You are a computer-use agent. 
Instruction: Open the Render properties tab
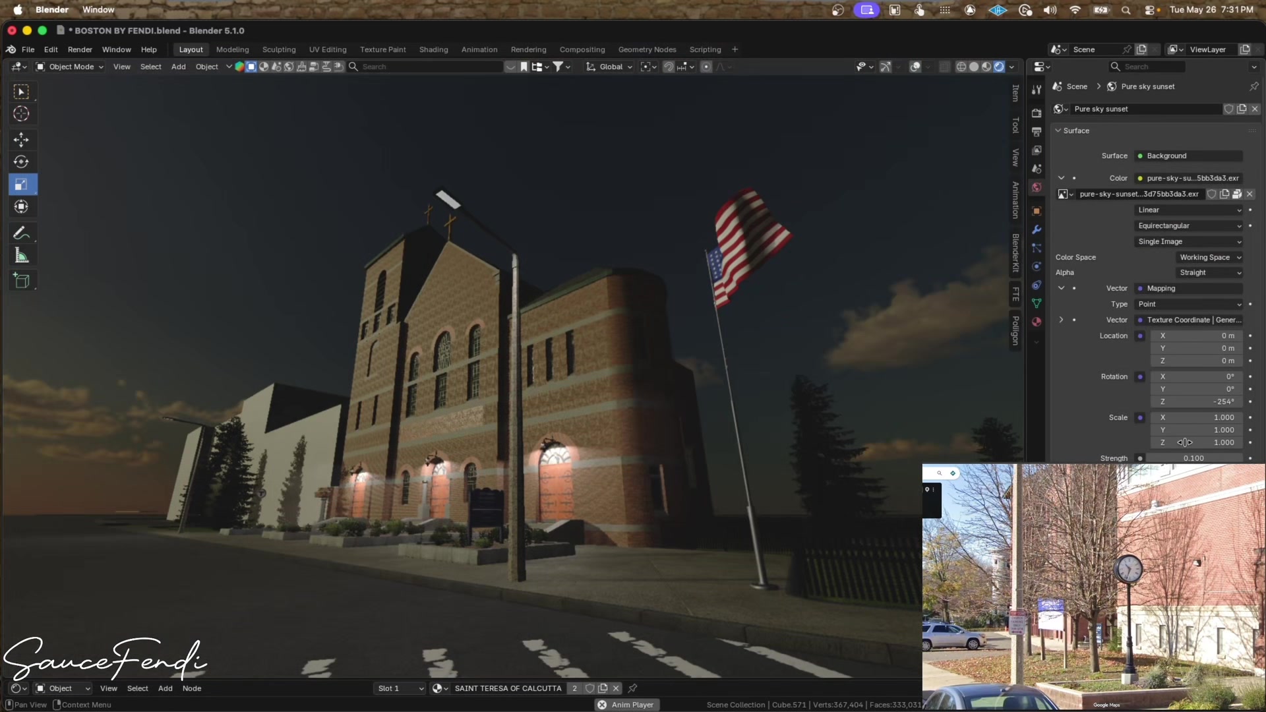pos(1037,113)
